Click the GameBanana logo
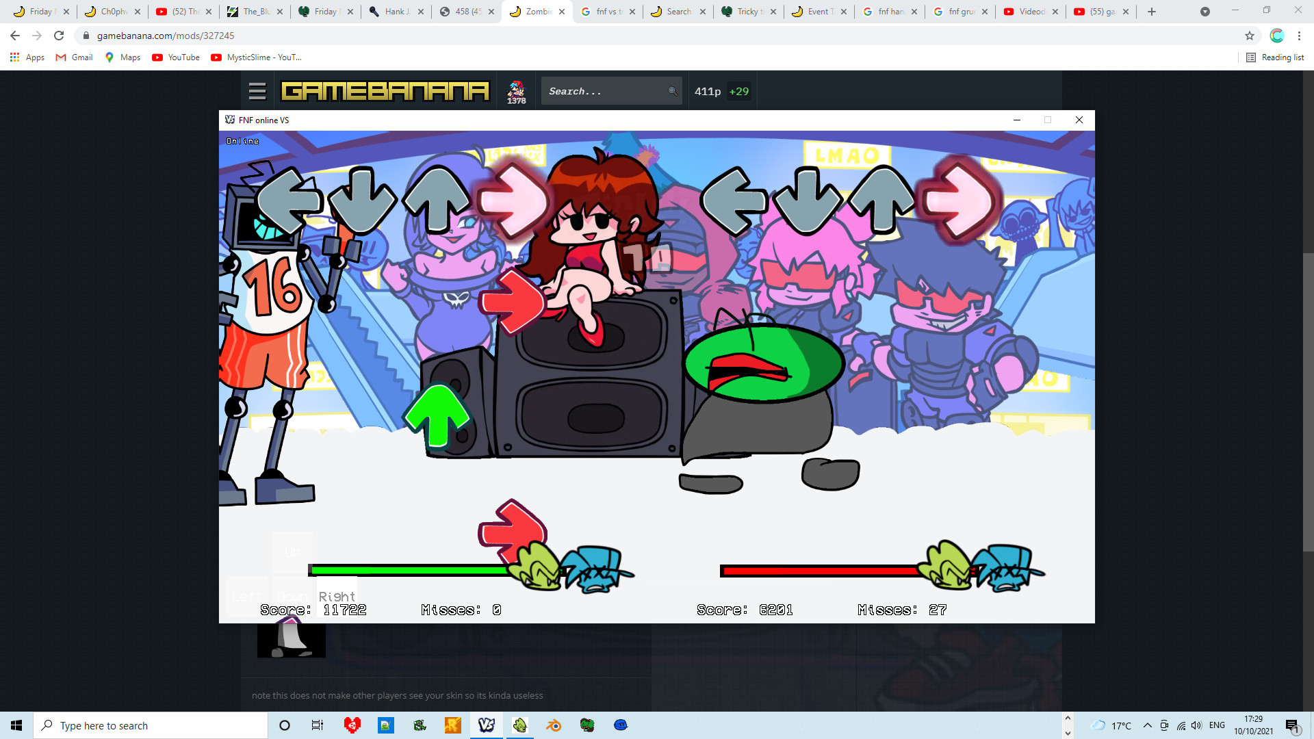Image resolution: width=1314 pixels, height=739 pixels. pyautogui.click(x=385, y=91)
